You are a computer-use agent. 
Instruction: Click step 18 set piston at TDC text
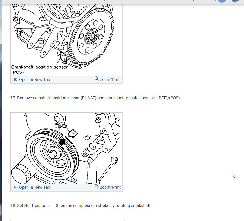pyautogui.click(x=81, y=206)
